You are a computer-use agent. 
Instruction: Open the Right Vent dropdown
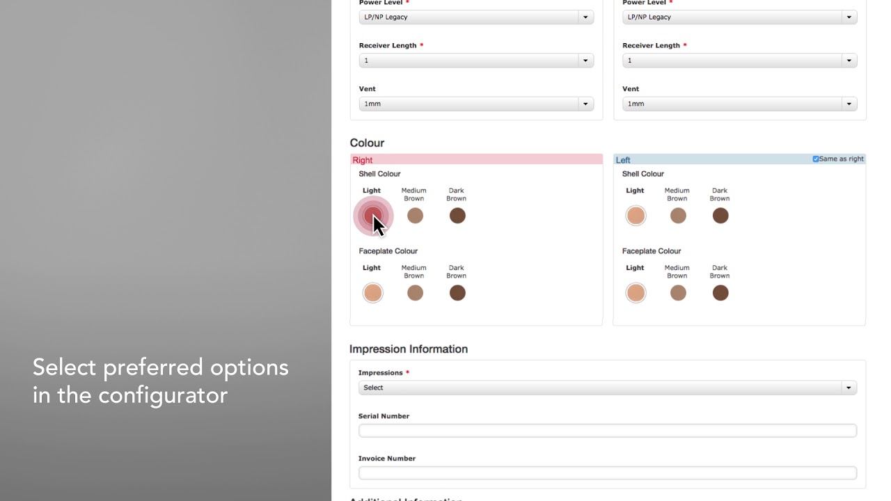point(476,104)
